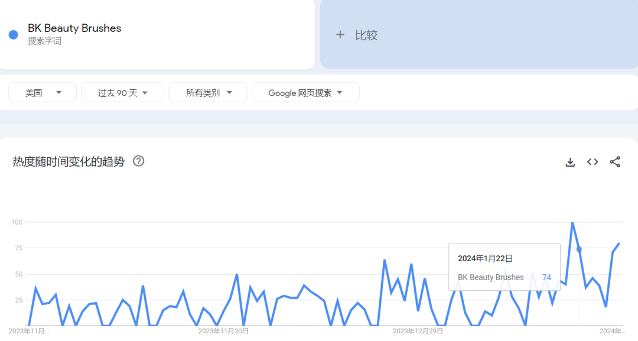638x341 pixels.
Task: Click the 比较 add comparison card
Action: pos(479,34)
